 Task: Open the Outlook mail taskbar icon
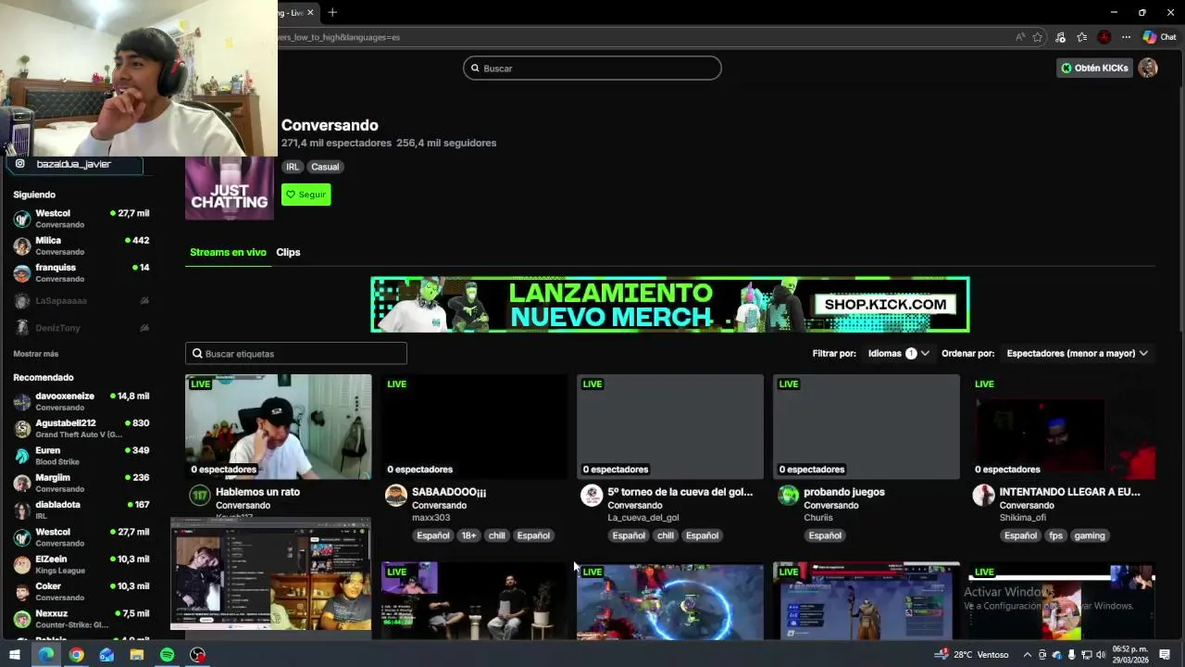[106, 655]
